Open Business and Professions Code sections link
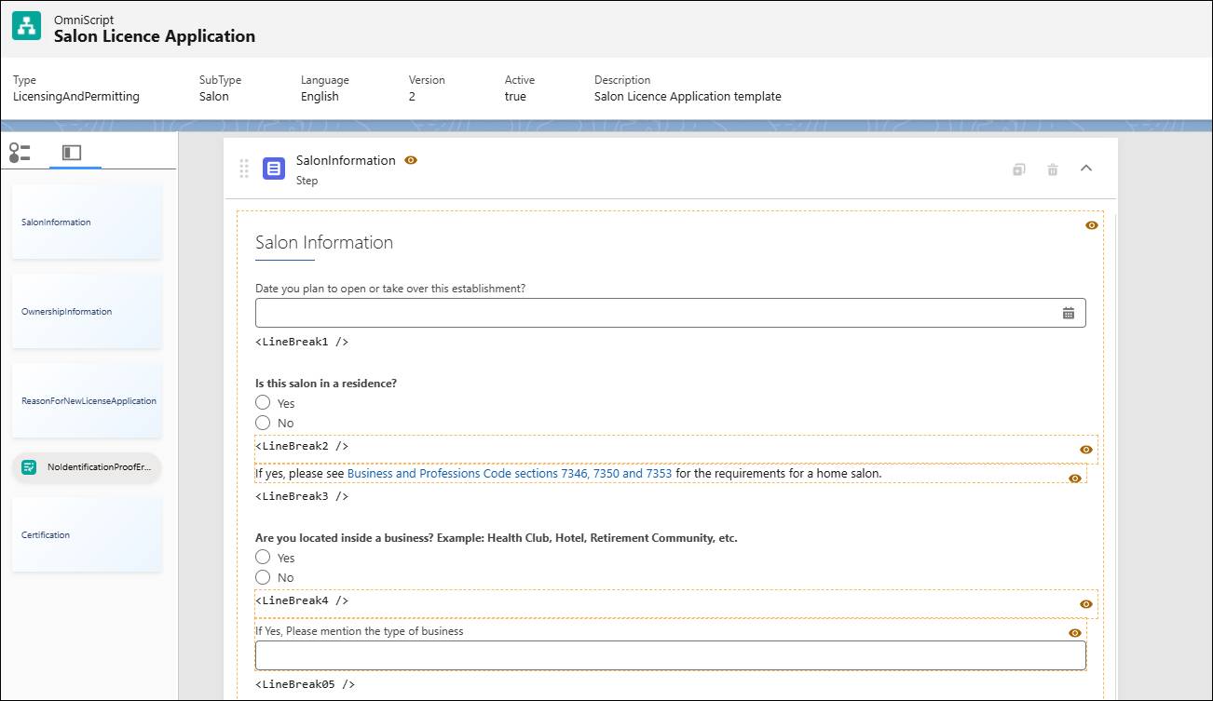 (x=510, y=474)
